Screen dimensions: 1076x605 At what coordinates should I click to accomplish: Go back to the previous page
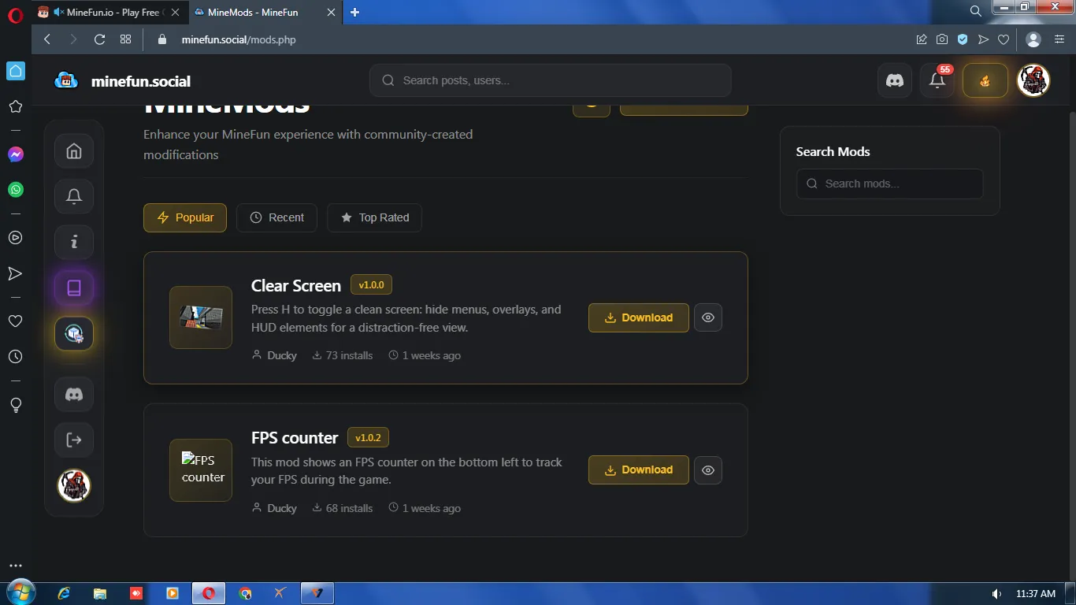coord(47,39)
